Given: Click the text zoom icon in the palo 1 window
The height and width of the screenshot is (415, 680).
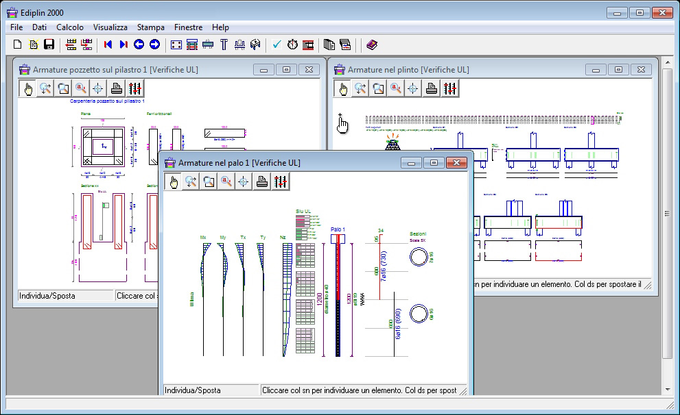Looking at the screenshot, I should click(x=226, y=181).
